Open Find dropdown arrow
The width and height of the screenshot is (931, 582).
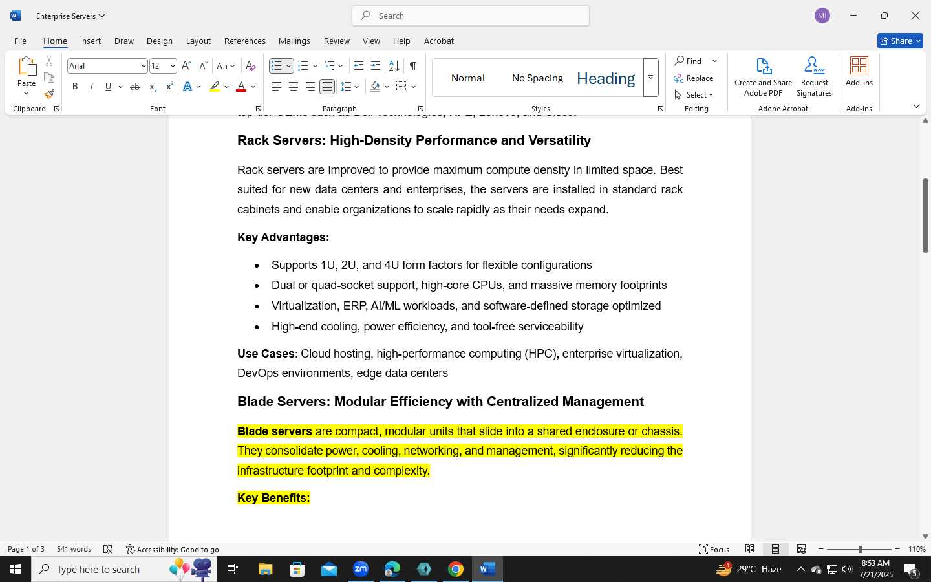coord(714,61)
